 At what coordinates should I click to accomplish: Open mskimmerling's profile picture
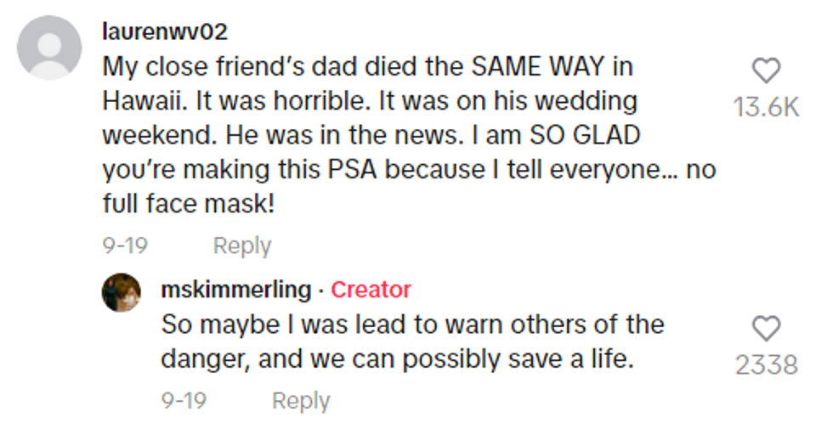pyautogui.click(x=122, y=292)
